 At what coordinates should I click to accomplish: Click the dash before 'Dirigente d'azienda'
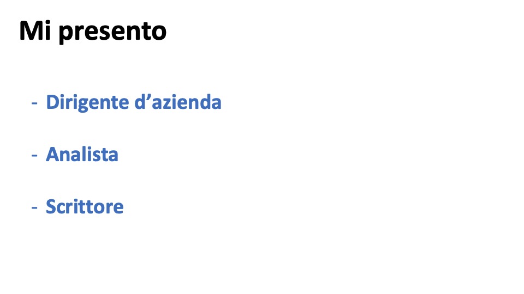(34, 103)
